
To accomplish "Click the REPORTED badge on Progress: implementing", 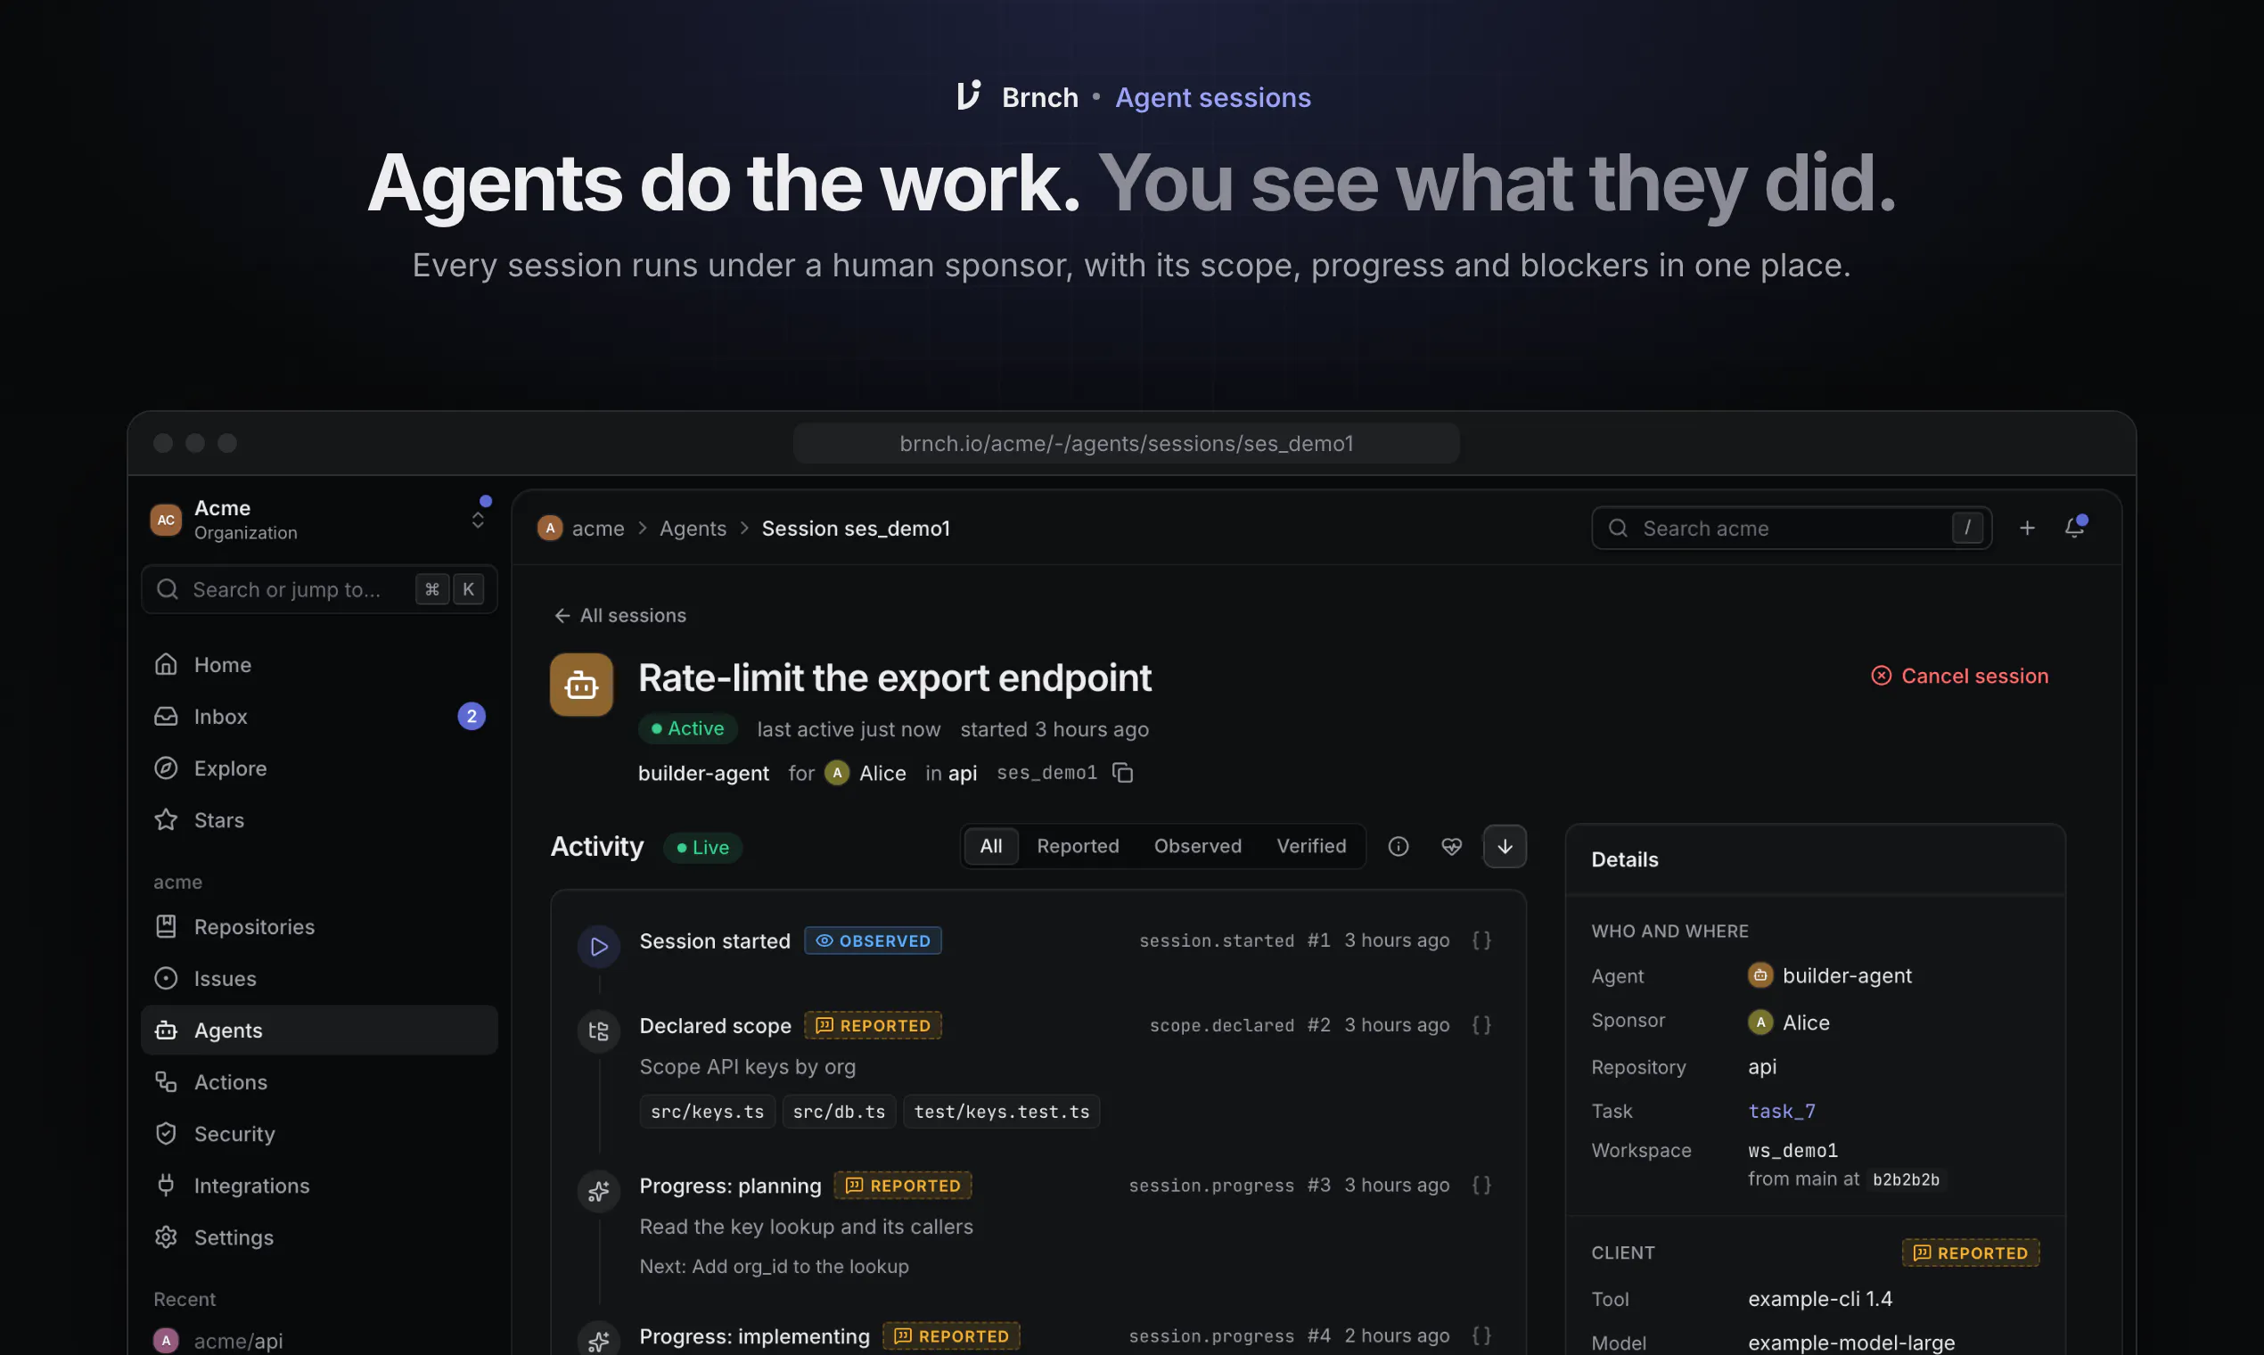I will click(951, 1335).
